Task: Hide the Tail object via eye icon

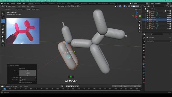Action: [168, 28]
